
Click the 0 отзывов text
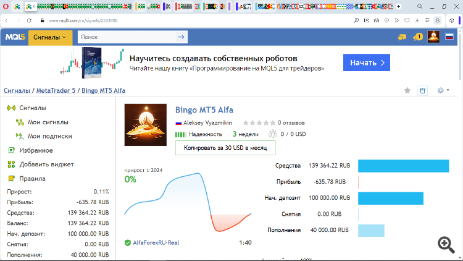[x=291, y=123]
